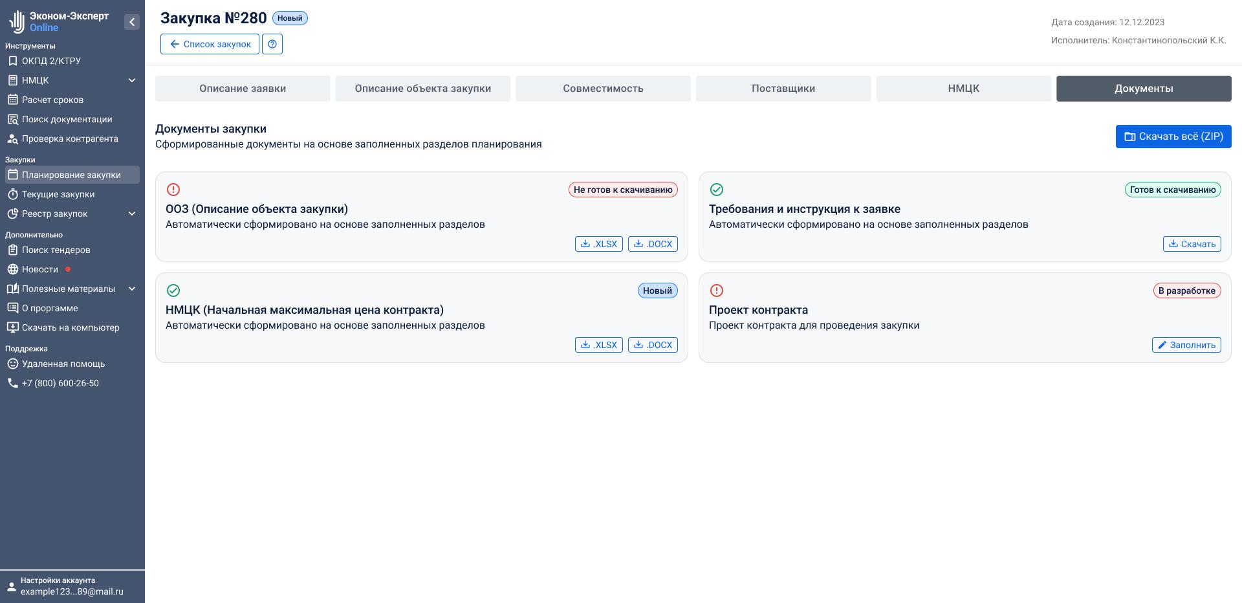
Task: Expand Реестр закупок submenu
Action: [132, 214]
